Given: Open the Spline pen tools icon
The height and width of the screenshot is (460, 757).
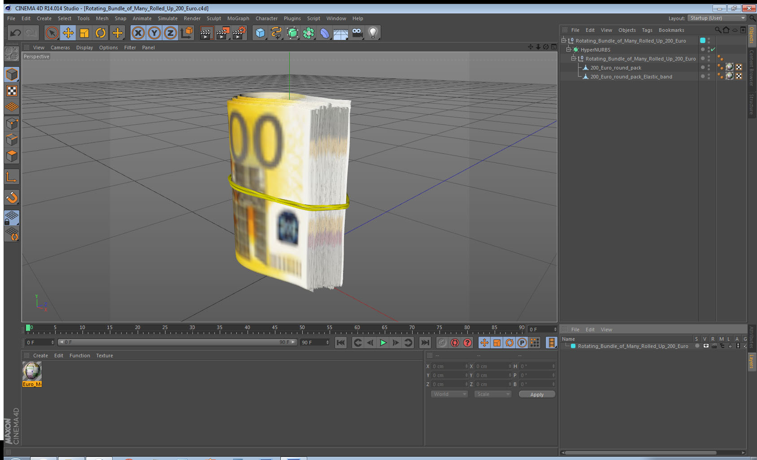Looking at the screenshot, I should tap(276, 33).
